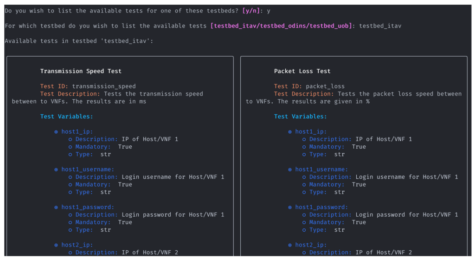Click the Packet Loss Test heading

pos(302,71)
